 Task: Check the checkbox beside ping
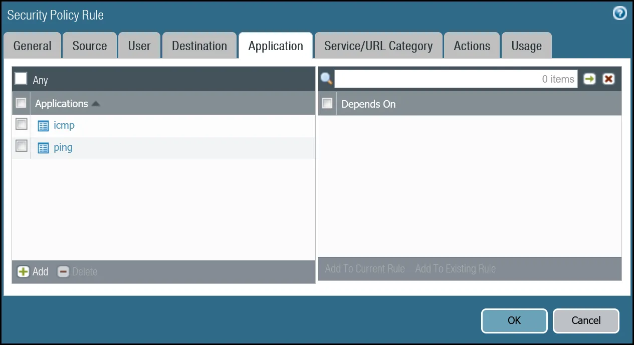click(x=21, y=146)
